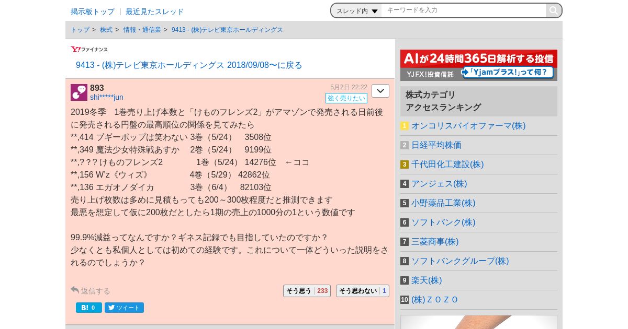Share post via Hatena B! button
This screenshot has height=329, width=628.
coord(89,308)
